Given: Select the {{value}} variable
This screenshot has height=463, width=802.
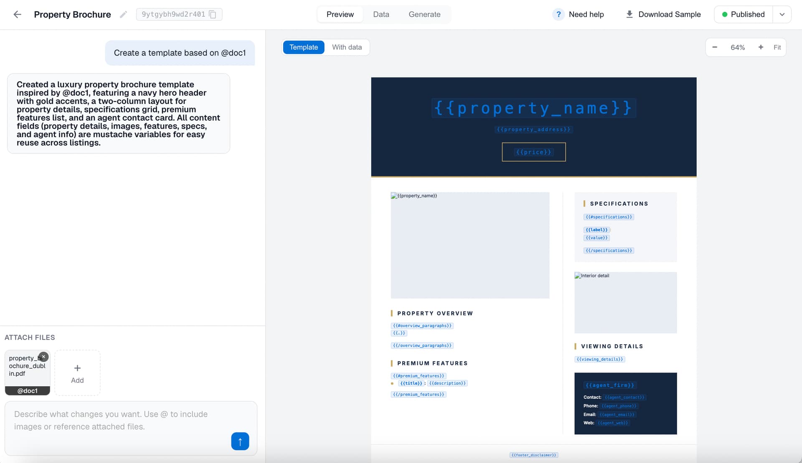Looking at the screenshot, I should point(596,238).
